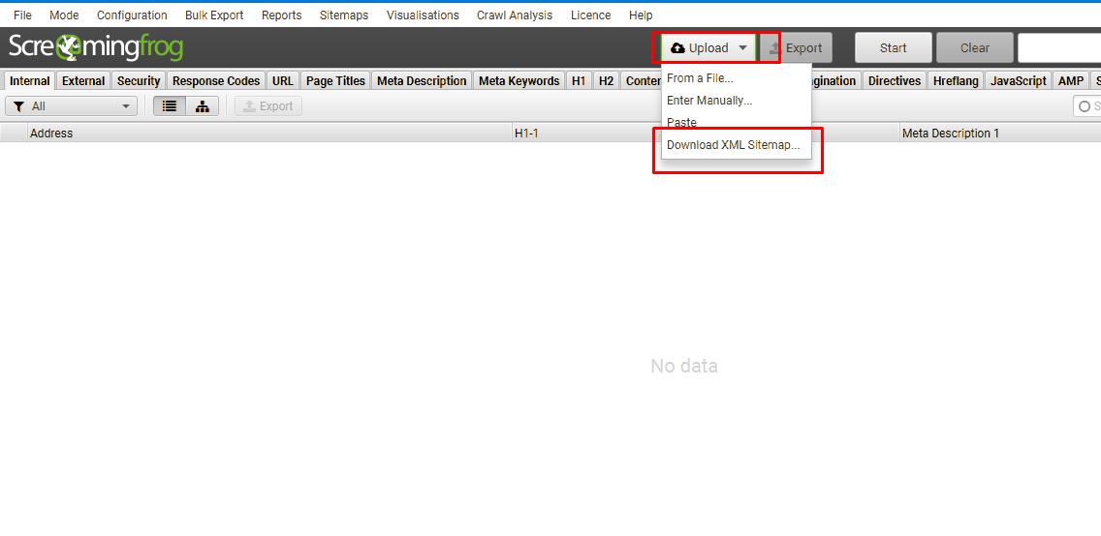Open the Help menu
This screenshot has width=1101, height=536.
coord(641,15)
